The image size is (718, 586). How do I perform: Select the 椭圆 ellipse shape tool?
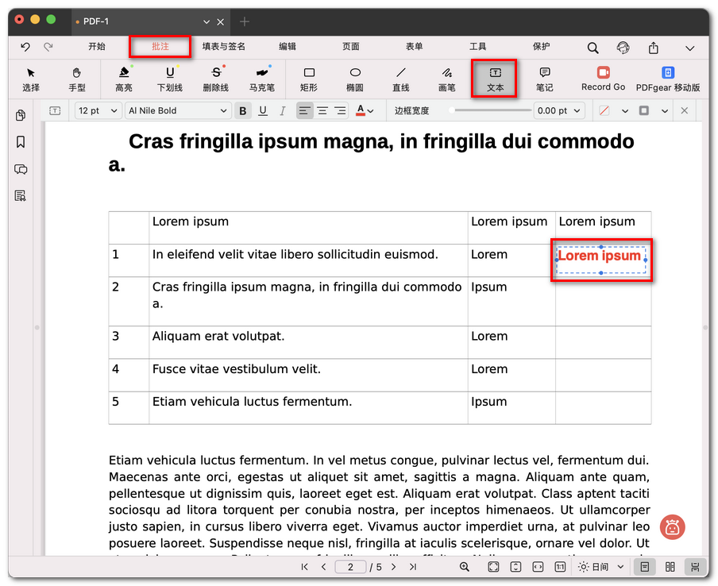pos(355,78)
